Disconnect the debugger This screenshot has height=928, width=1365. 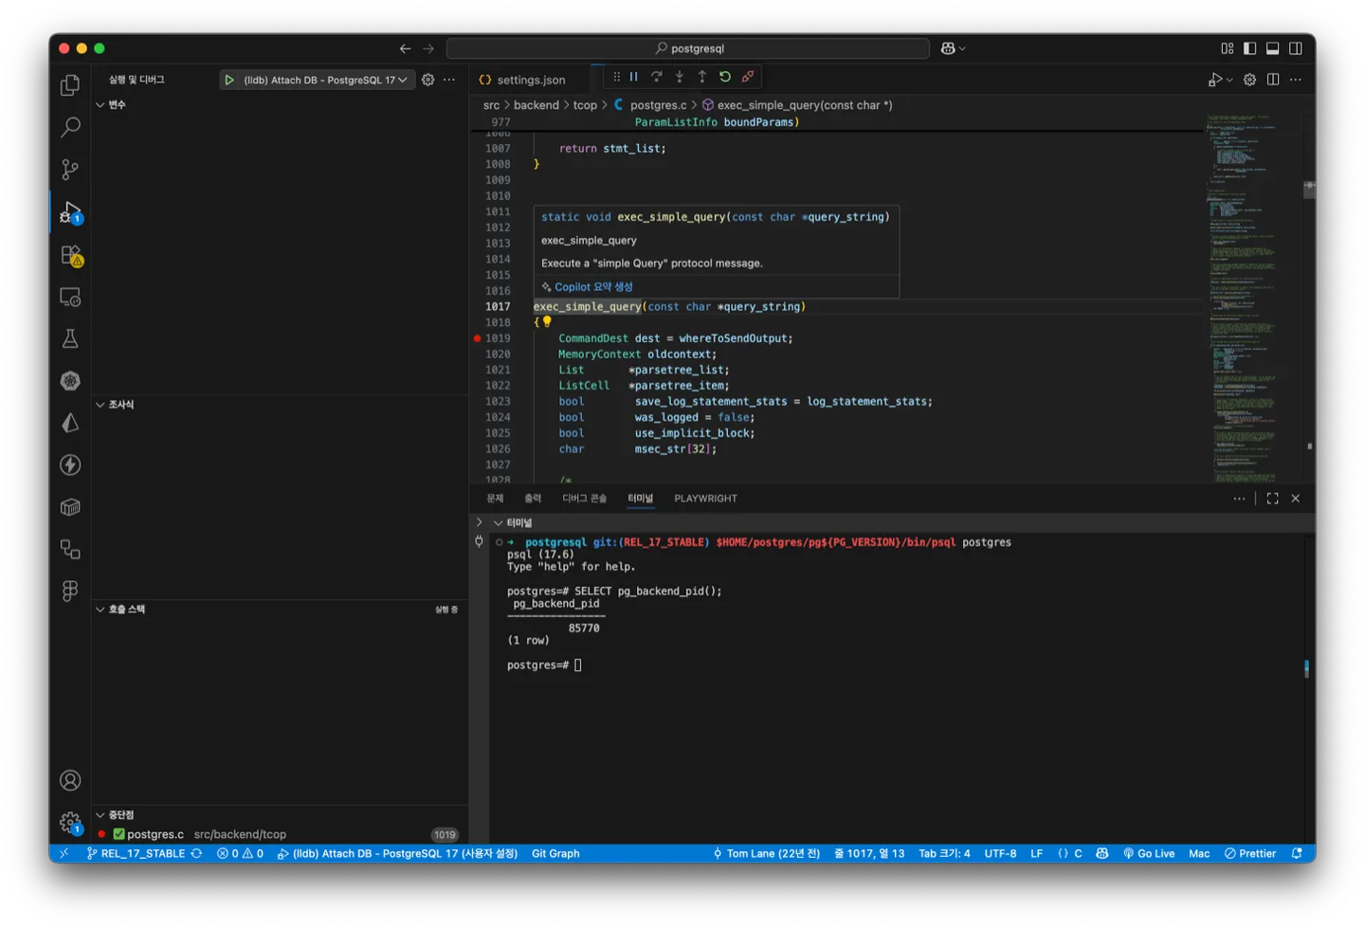(x=748, y=77)
